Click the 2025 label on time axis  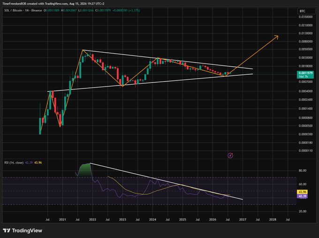182,220
